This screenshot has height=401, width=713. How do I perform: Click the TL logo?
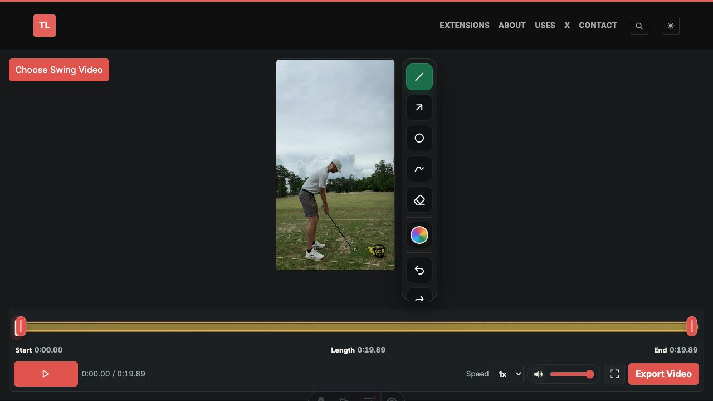[x=45, y=26]
